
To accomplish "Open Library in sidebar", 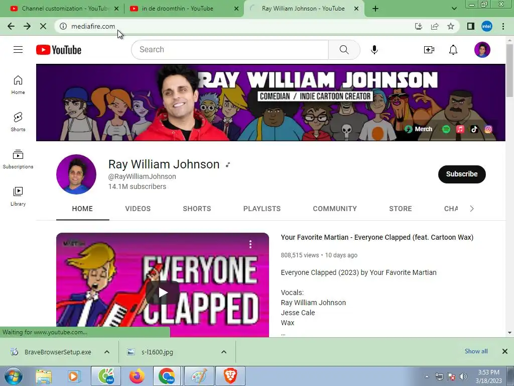I will pyautogui.click(x=18, y=197).
